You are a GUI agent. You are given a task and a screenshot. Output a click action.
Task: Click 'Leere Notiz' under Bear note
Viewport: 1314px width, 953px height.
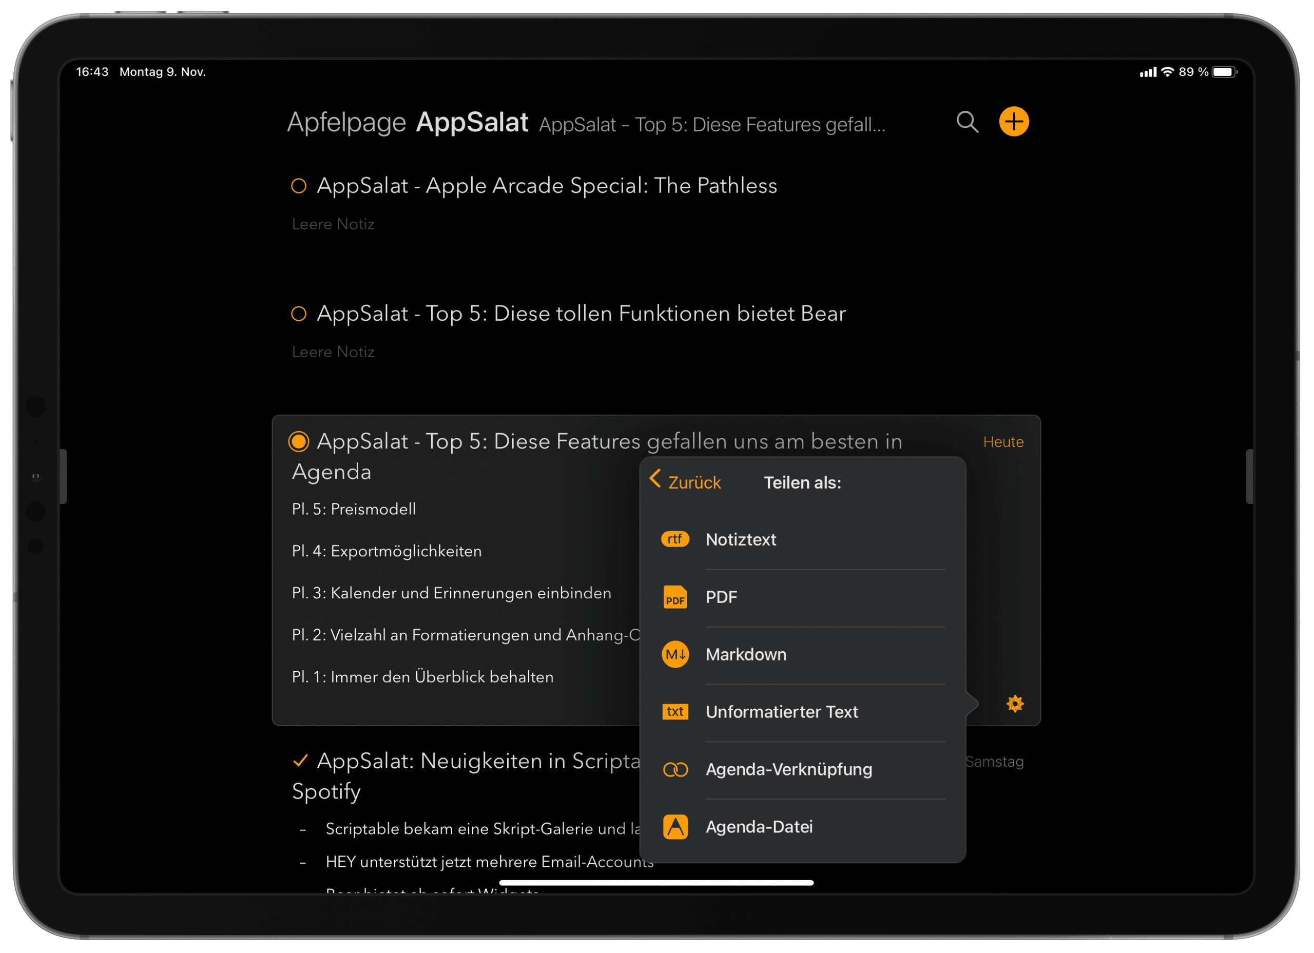coord(333,352)
